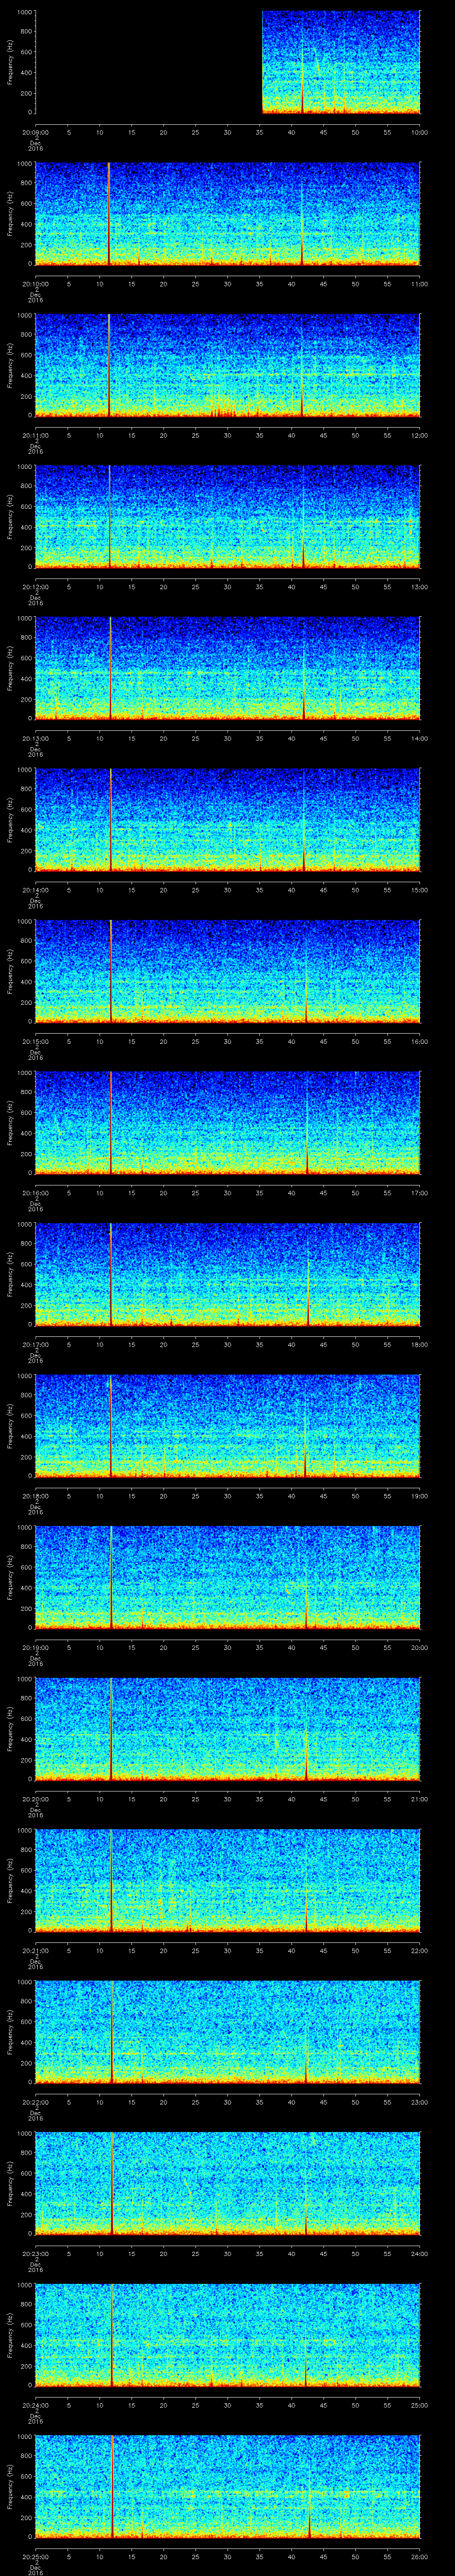This screenshot has height=2576, width=455.
Task: Click the '24:00' end-of-axis time label
Action: coord(420,2253)
